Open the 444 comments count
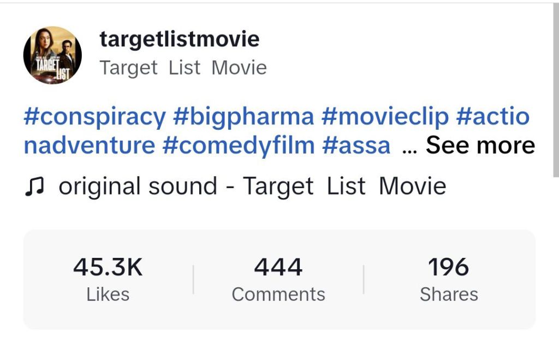Screen dimensions: 559x338 coord(278,268)
